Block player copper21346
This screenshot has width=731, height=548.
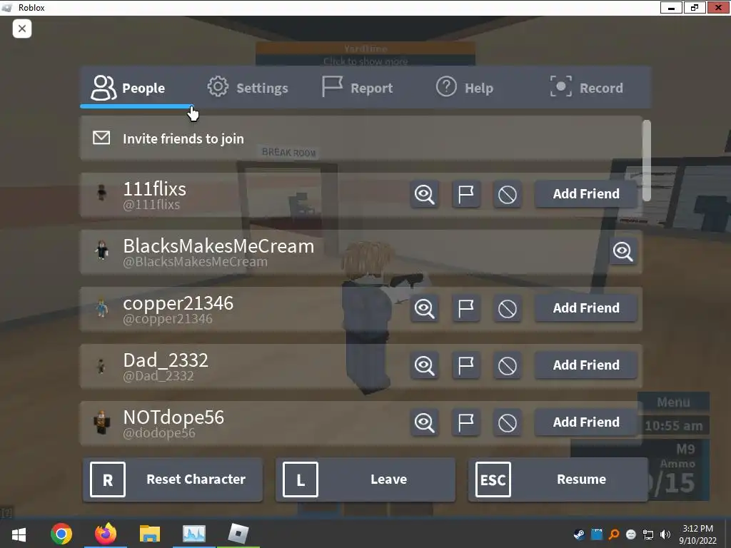pos(508,308)
